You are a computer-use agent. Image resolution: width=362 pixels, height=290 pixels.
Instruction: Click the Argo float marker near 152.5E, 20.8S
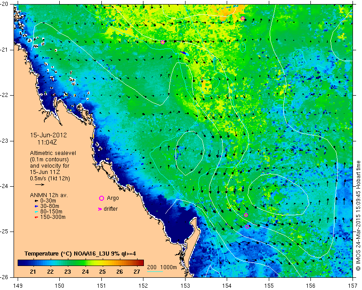click(x=162, y=42)
